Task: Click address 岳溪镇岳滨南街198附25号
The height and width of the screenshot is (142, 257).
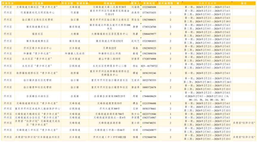Action: [110, 96]
